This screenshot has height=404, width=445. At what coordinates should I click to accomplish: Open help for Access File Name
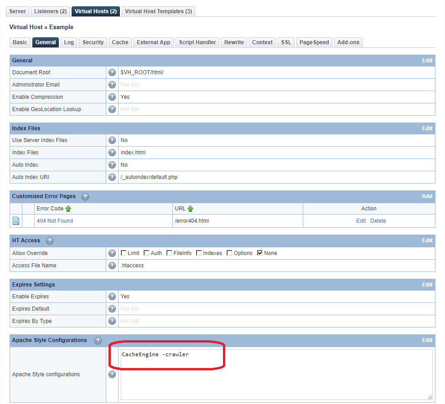pyautogui.click(x=112, y=266)
